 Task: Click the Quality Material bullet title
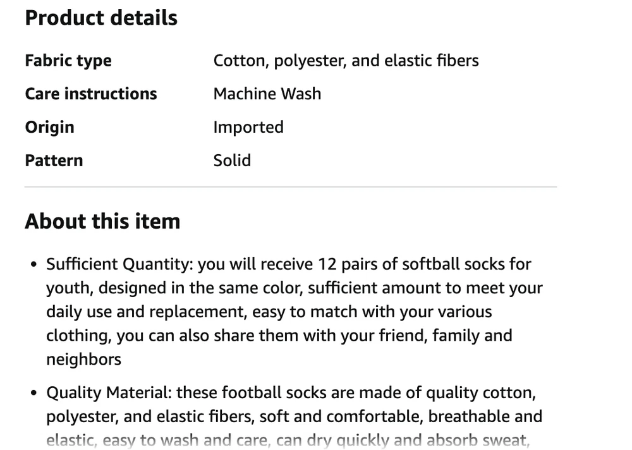(x=107, y=393)
